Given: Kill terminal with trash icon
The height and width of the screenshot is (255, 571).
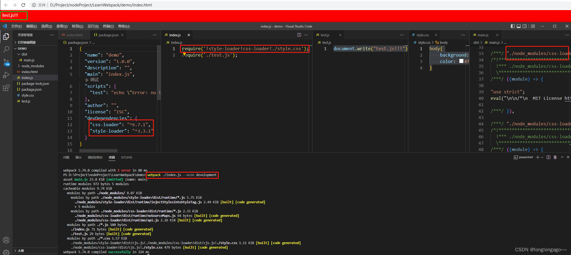Looking at the screenshot, I should tap(555, 157).
